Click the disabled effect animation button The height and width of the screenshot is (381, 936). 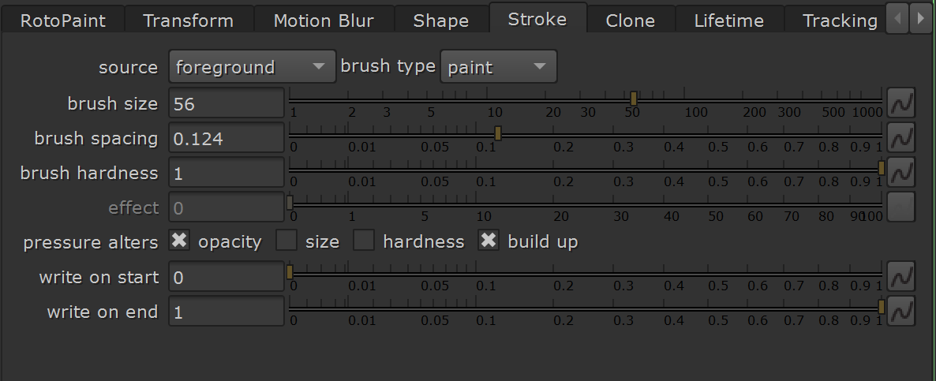point(900,207)
